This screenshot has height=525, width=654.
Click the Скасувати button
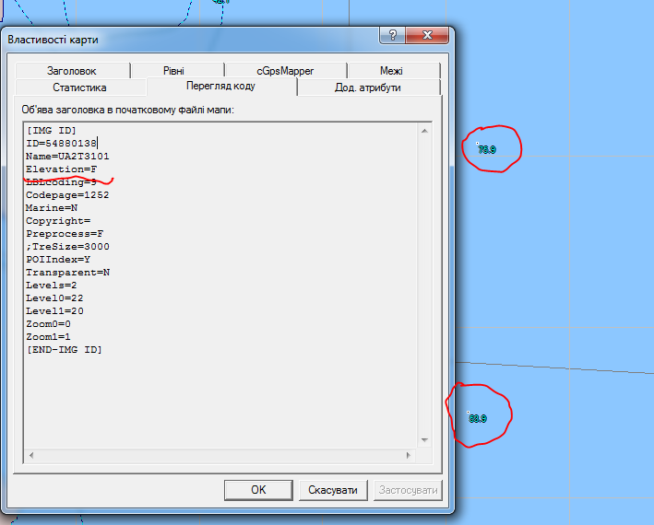click(333, 490)
